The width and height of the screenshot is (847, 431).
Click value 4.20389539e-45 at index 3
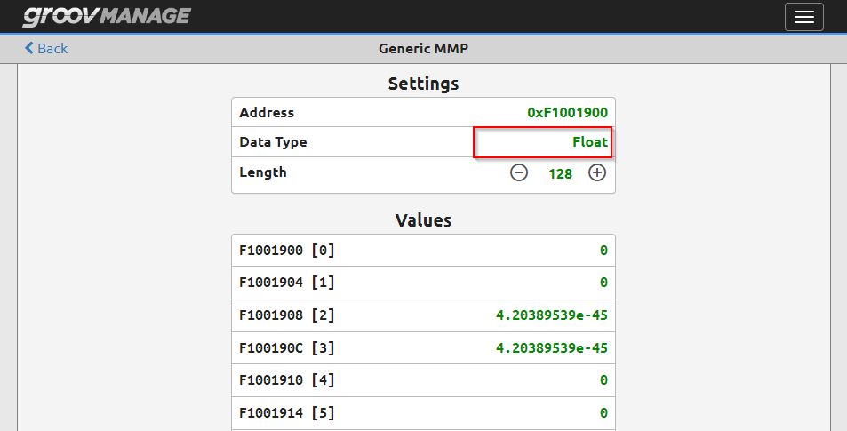pyautogui.click(x=552, y=347)
